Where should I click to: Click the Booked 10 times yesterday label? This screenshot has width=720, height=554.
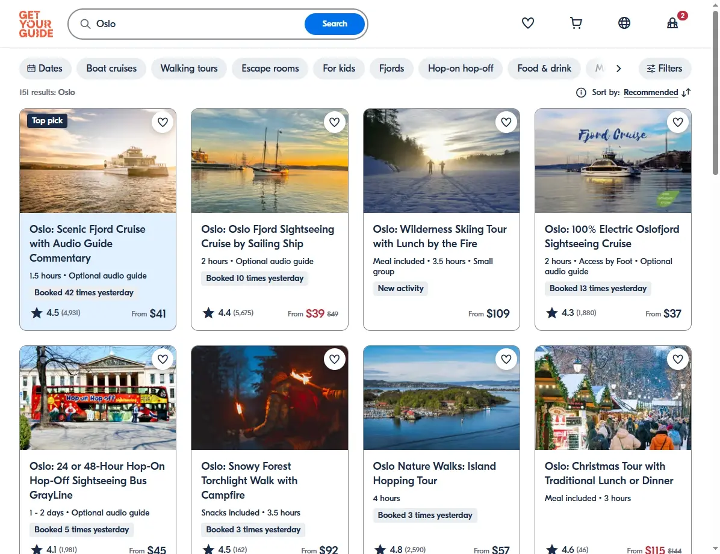pyautogui.click(x=255, y=278)
